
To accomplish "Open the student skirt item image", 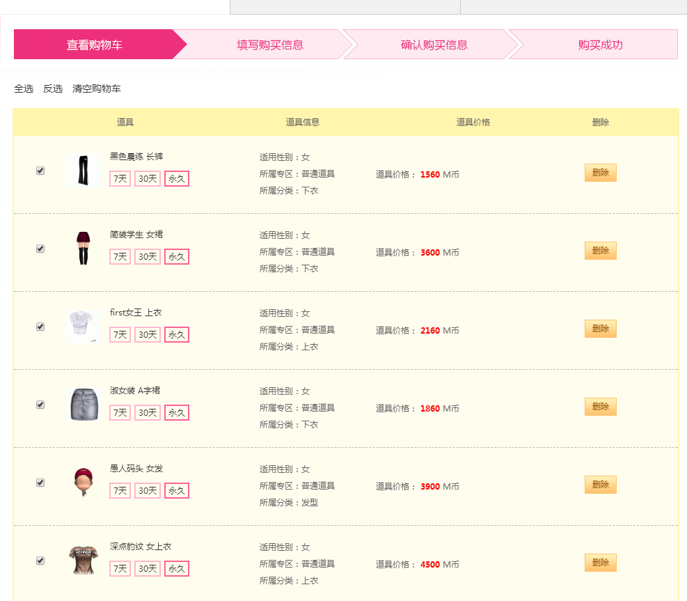I will 84,249.
